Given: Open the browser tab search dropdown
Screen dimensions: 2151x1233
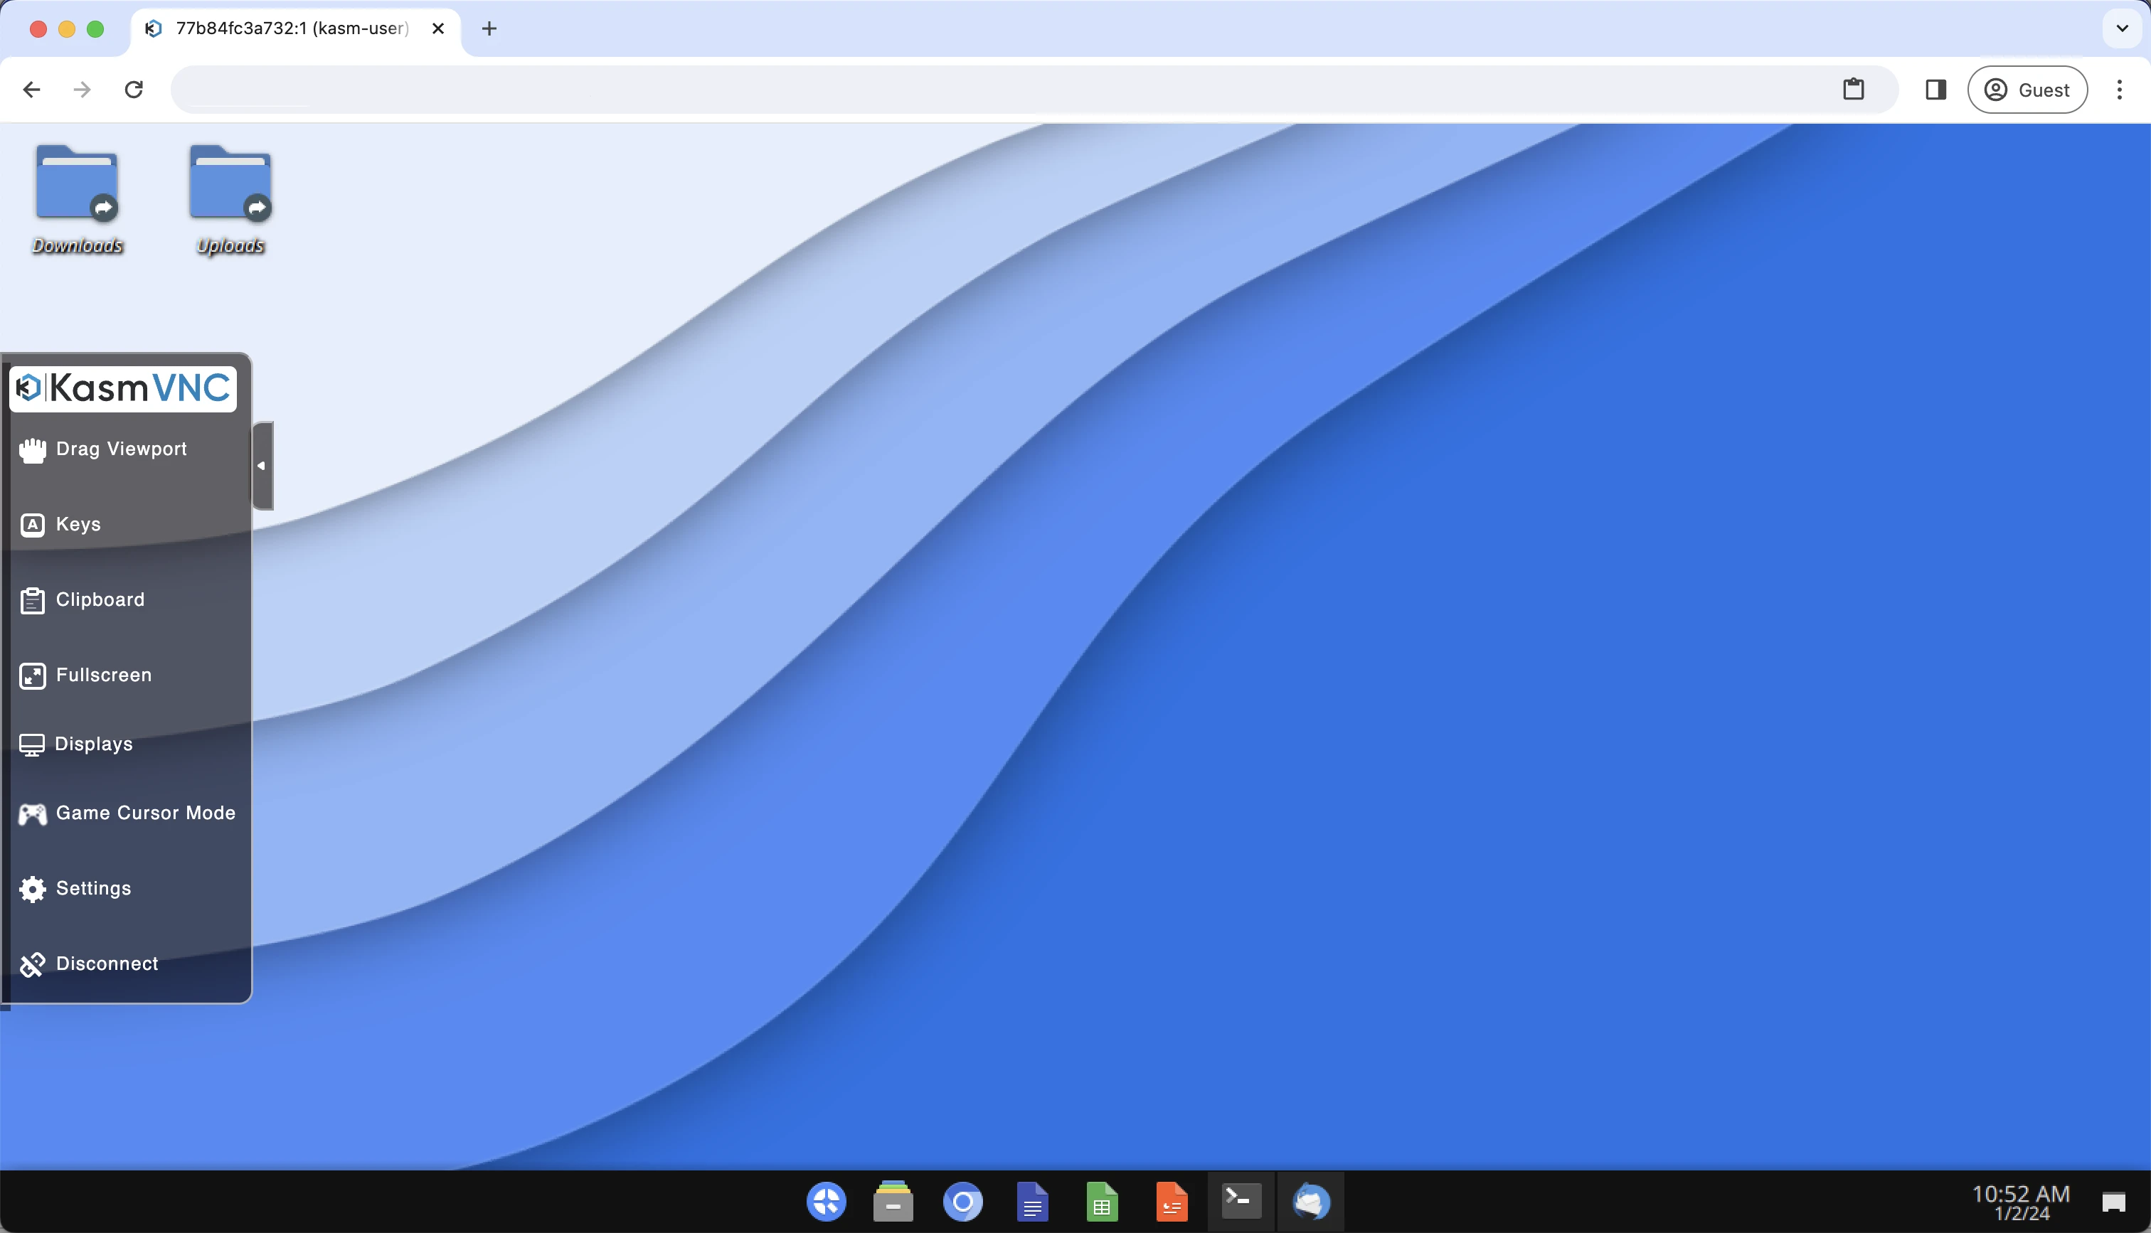Looking at the screenshot, I should 2121,28.
